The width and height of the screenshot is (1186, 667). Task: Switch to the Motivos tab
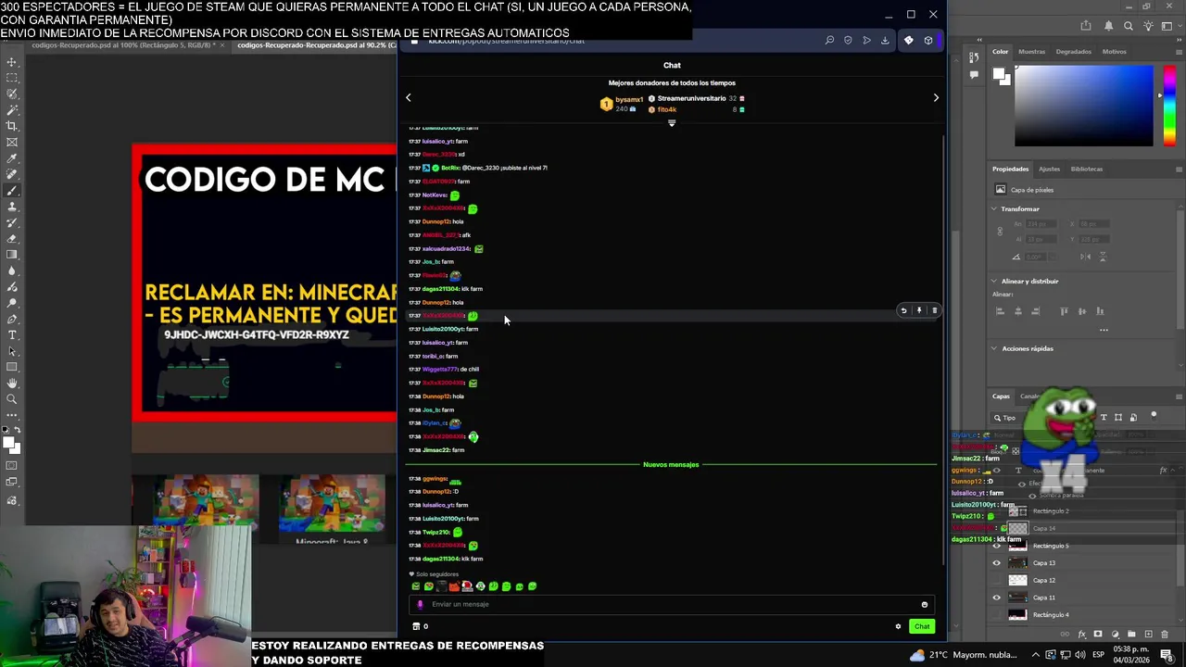click(x=1115, y=52)
